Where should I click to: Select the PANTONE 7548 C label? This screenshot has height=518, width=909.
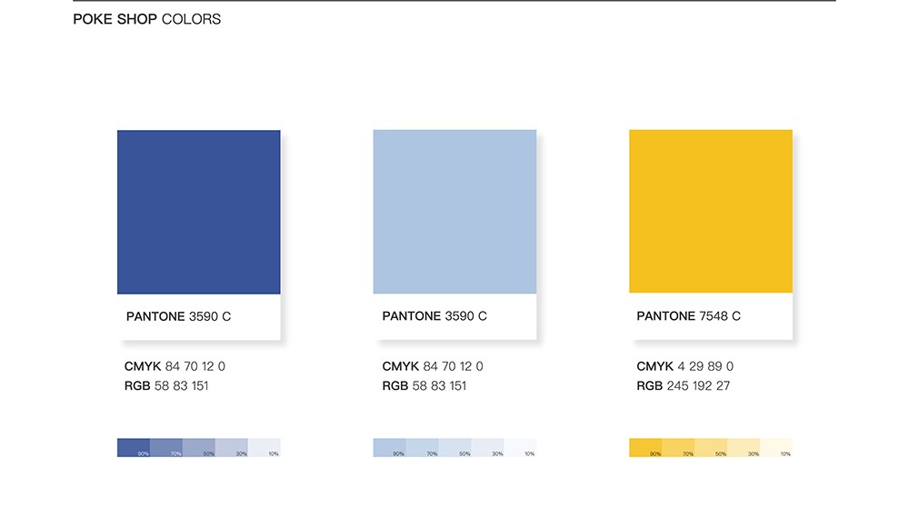coord(688,317)
